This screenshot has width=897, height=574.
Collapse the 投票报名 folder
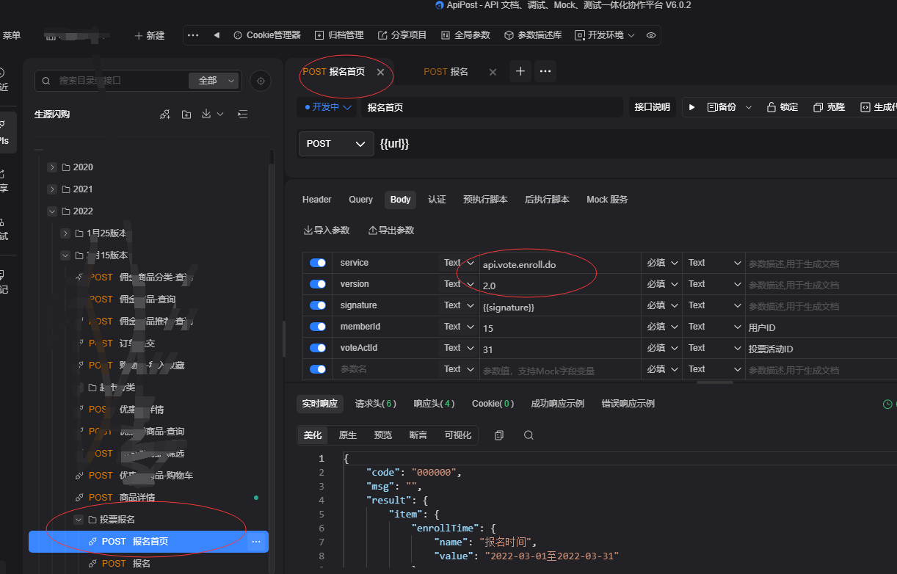(x=79, y=520)
